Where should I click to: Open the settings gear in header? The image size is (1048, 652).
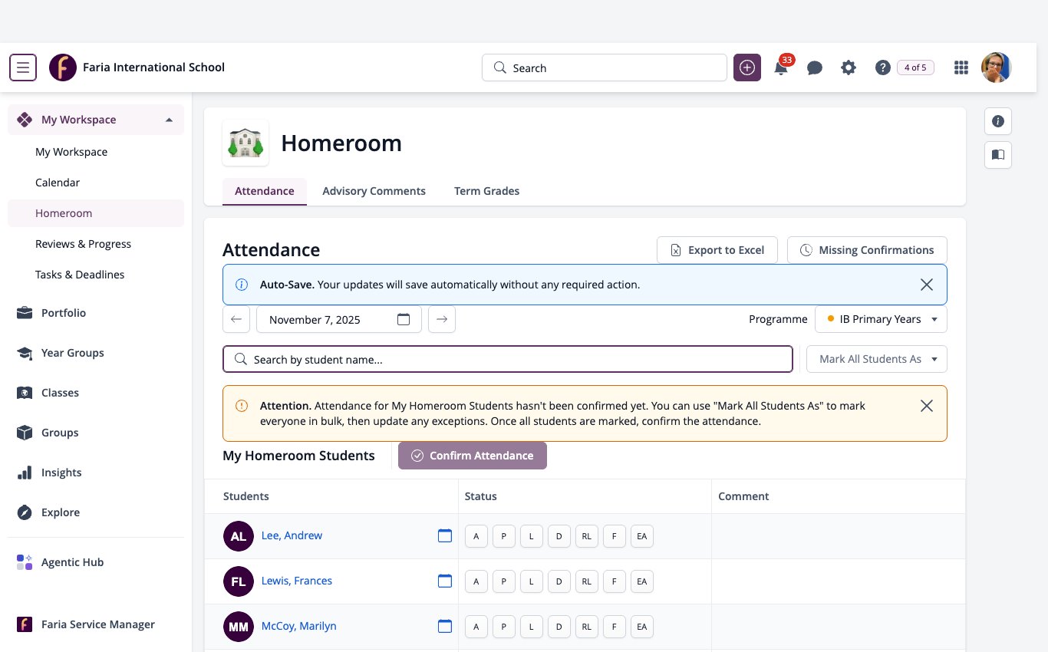(848, 68)
